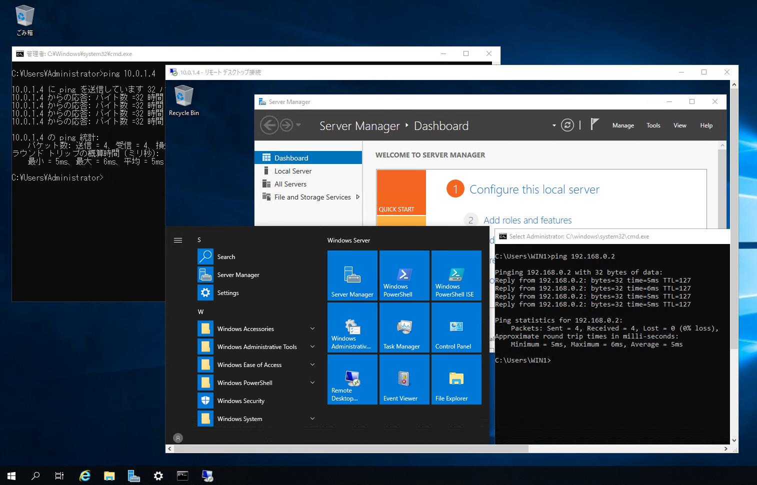
Task: Open the dropdown arrow beside the refresh icon
Action: (x=554, y=125)
